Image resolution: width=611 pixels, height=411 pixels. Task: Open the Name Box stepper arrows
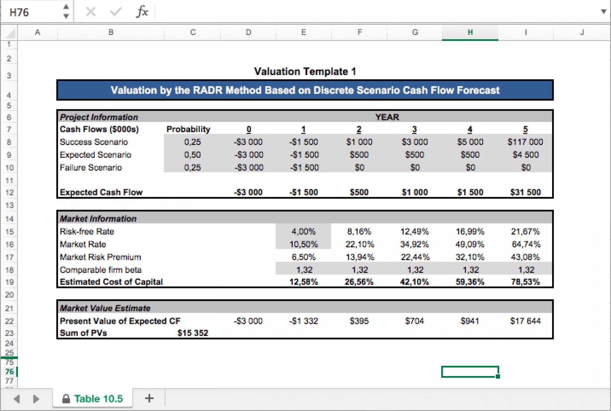pyautogui.click(x=66, y=11)
